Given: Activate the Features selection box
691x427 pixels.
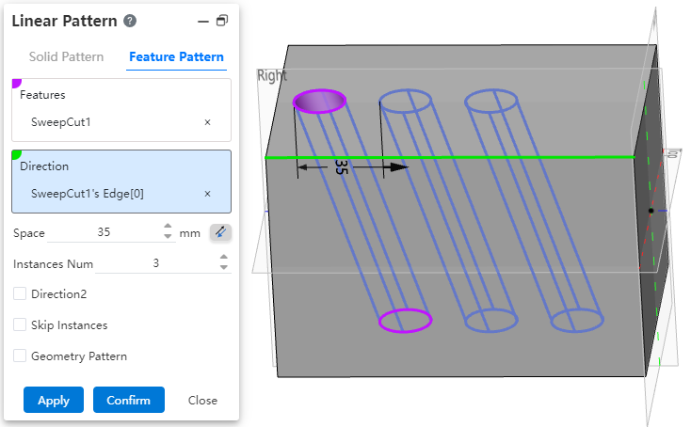Looking at the screenshot, I should click(x=121, y=110).
